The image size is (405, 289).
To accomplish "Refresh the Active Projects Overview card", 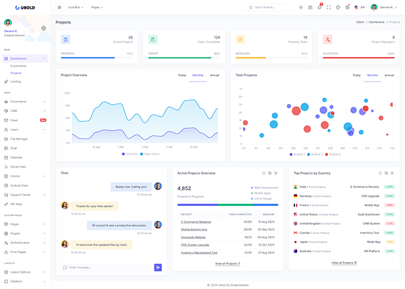I will 269,173.
